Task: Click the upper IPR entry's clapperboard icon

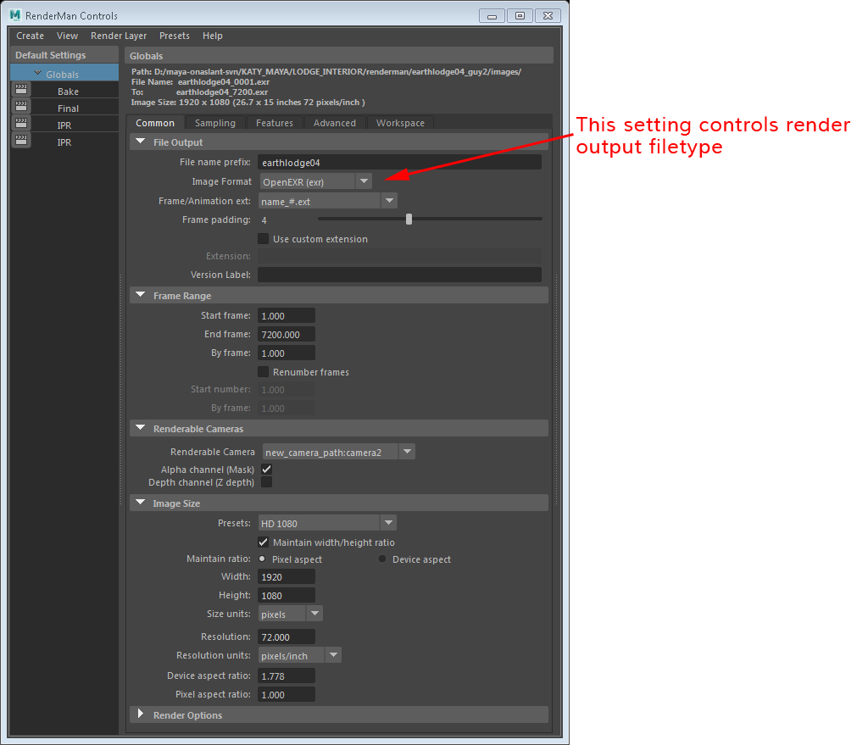Action: [x=21, y=125]
